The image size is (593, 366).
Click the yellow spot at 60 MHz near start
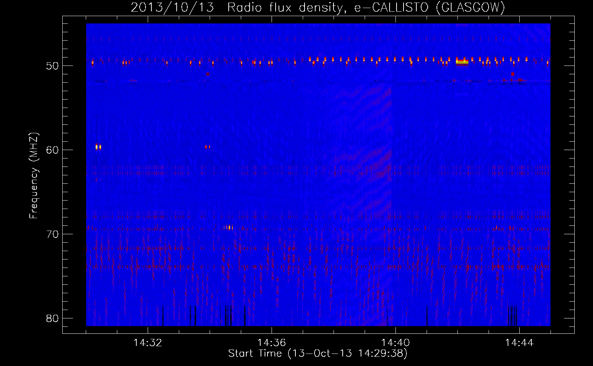(98, 147)
